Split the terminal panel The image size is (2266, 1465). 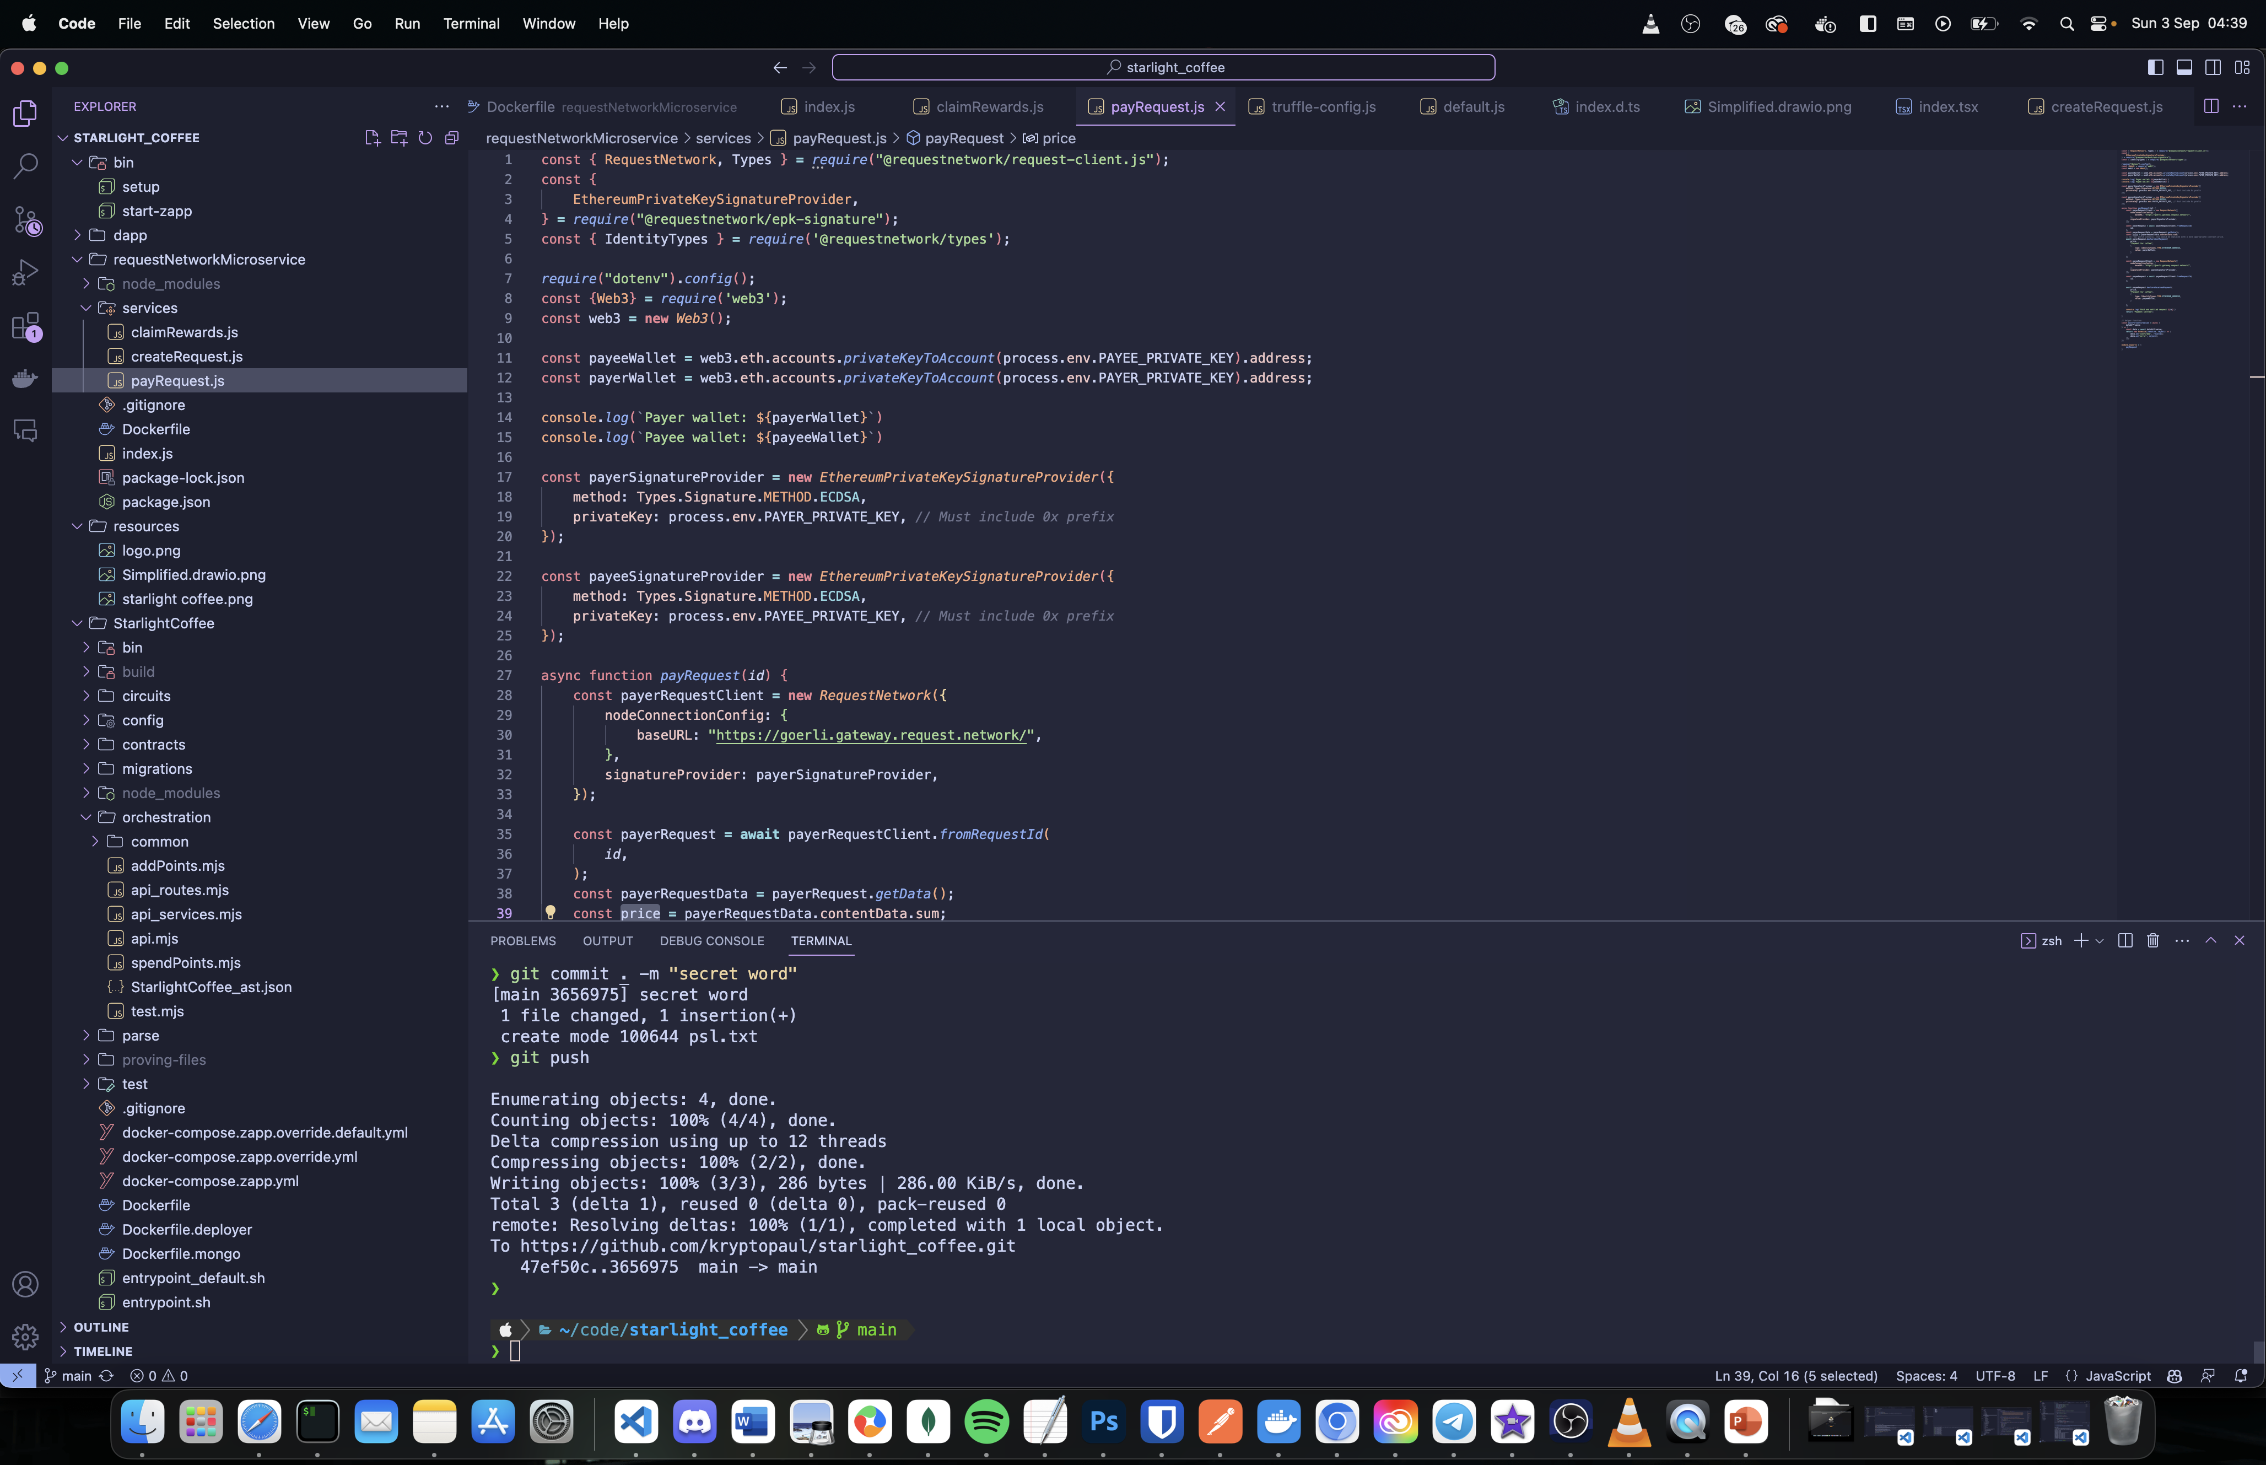pos(2125,941)
